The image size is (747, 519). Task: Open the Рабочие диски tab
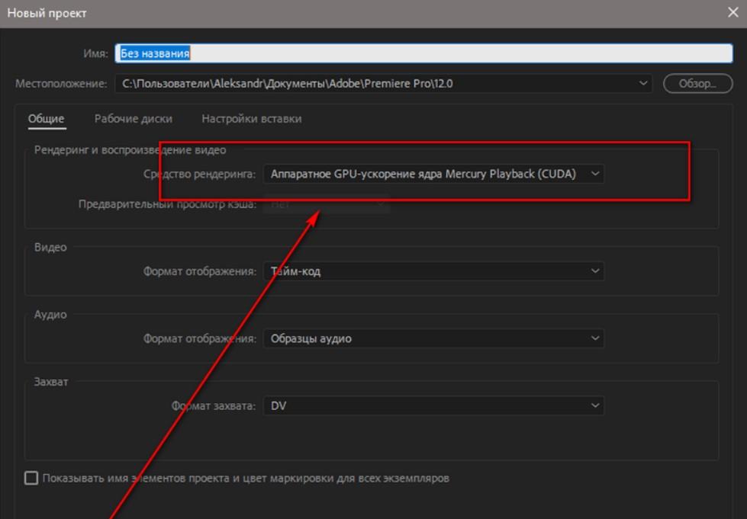(134, 119)
